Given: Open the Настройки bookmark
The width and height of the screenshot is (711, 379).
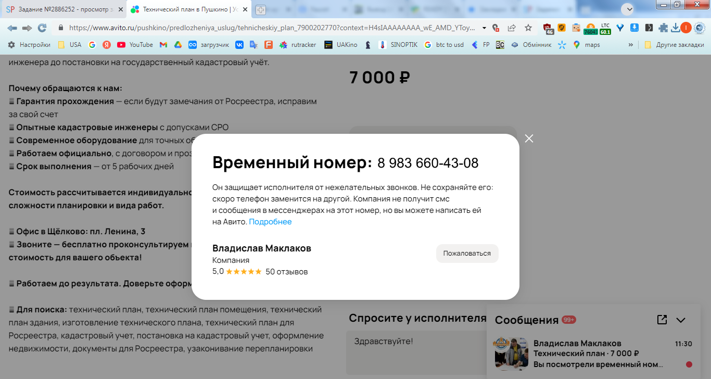Looking at the screenshot, I should (29, 45).
